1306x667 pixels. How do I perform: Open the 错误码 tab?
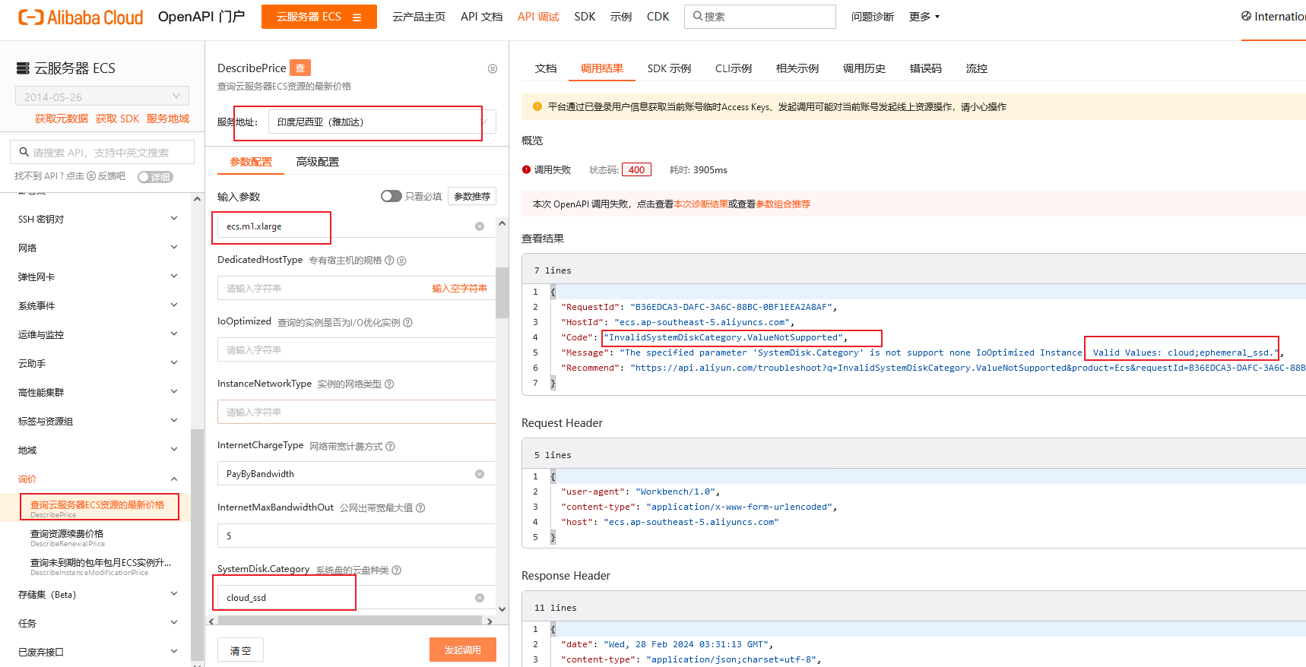coord(926,68)
